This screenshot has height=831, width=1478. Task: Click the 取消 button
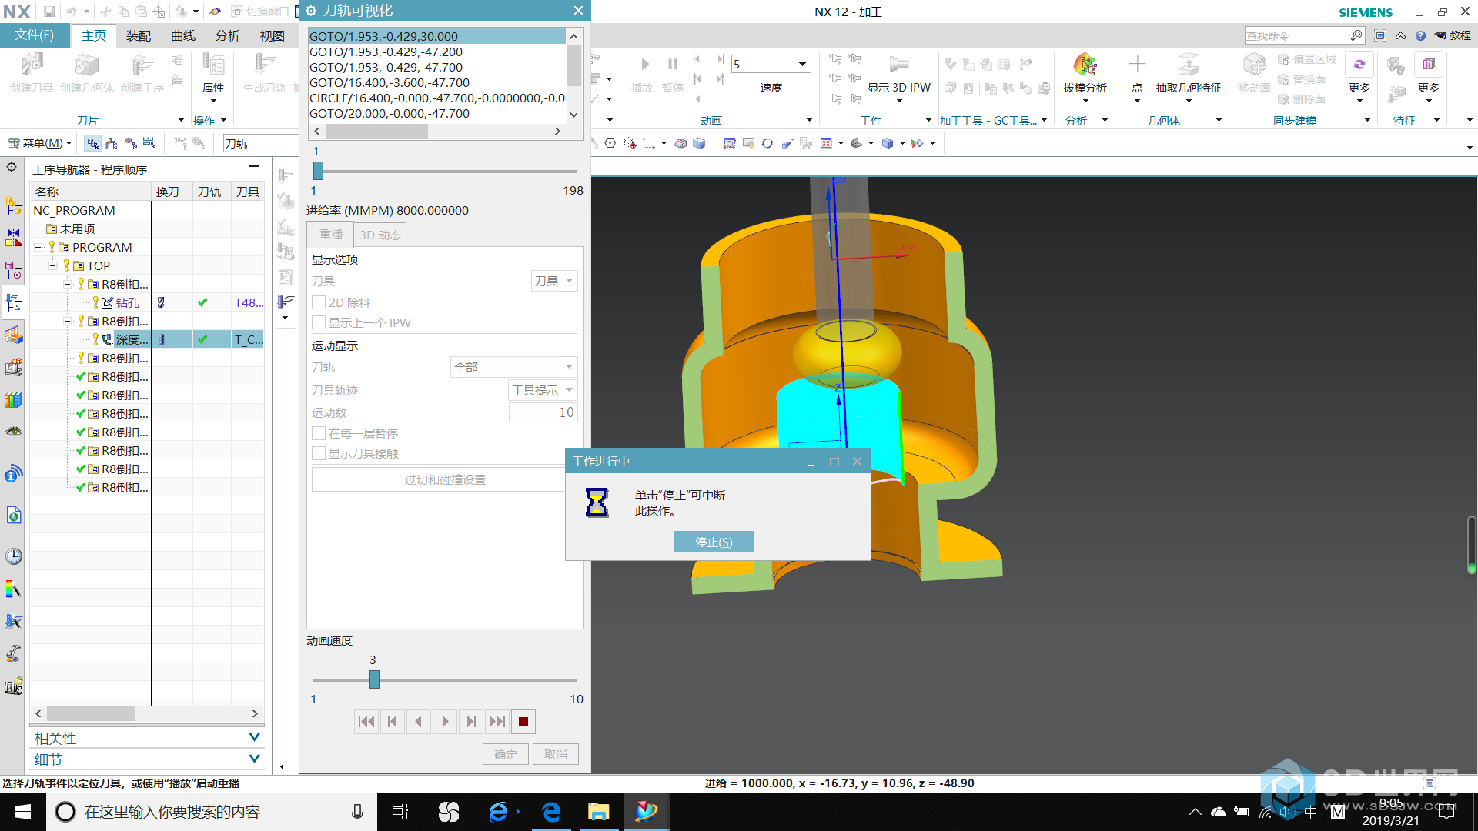(556, 754)
